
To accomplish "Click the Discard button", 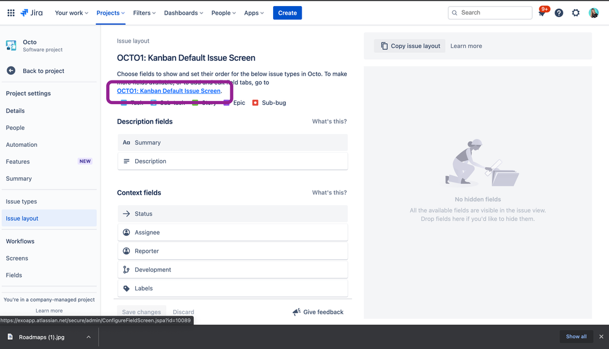I will pos(183,312).
